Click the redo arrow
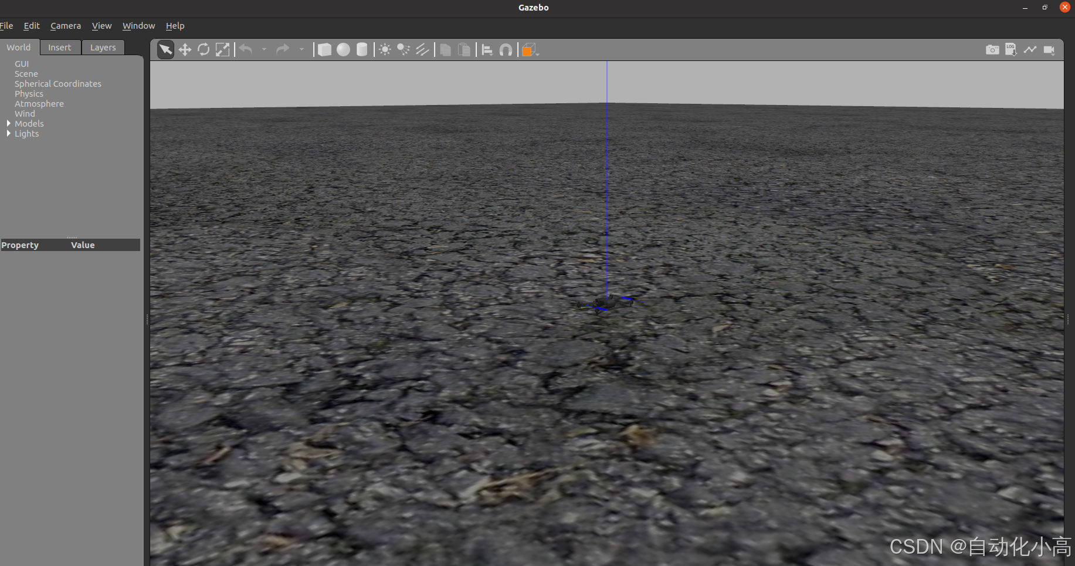This screenshot has height=566, width=1075. [x=283, y=50]
